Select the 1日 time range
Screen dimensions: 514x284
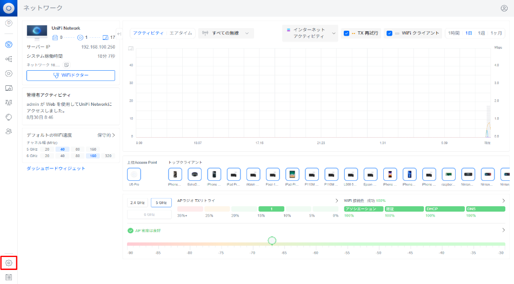pyautogui.click(x=469, y=33)
